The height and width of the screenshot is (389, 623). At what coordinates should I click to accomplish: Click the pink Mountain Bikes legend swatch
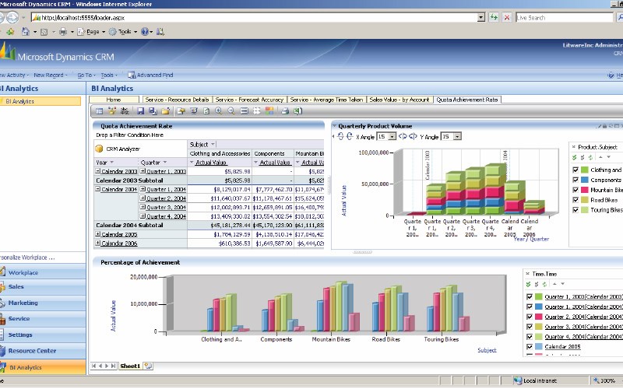click(x=585, y=190)
